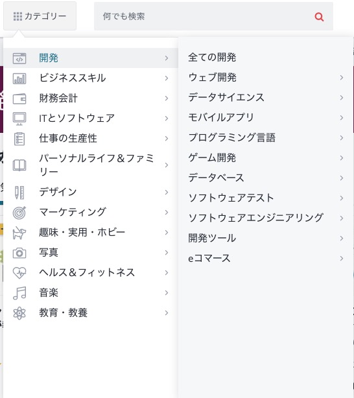Select the 開発 code window icon
Image resolution: width=354 pixels, height=398 pixels.
pos(19,58)
